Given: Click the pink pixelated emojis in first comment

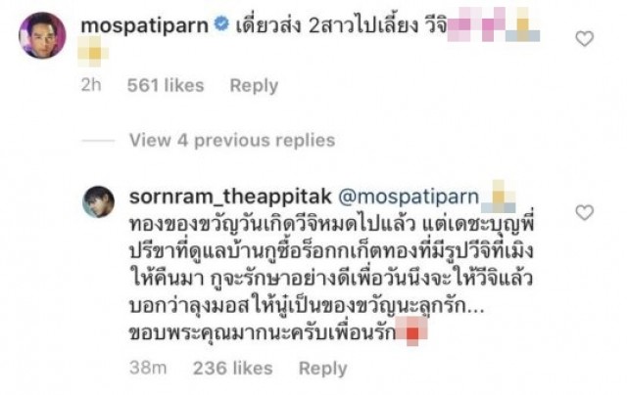Looking at the screenshot, I should point(476,24).
